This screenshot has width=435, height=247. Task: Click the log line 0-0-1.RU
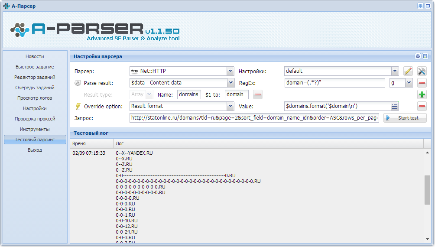tap(125, 215)
